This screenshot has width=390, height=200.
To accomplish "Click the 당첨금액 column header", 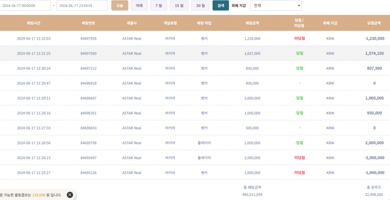I will click(374, 23).
